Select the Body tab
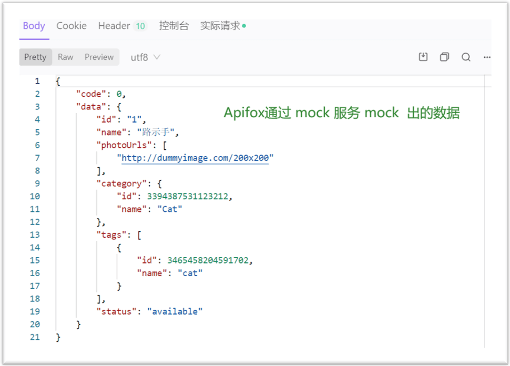The height and width of the screenshot is (366, 510). point(34,25)
